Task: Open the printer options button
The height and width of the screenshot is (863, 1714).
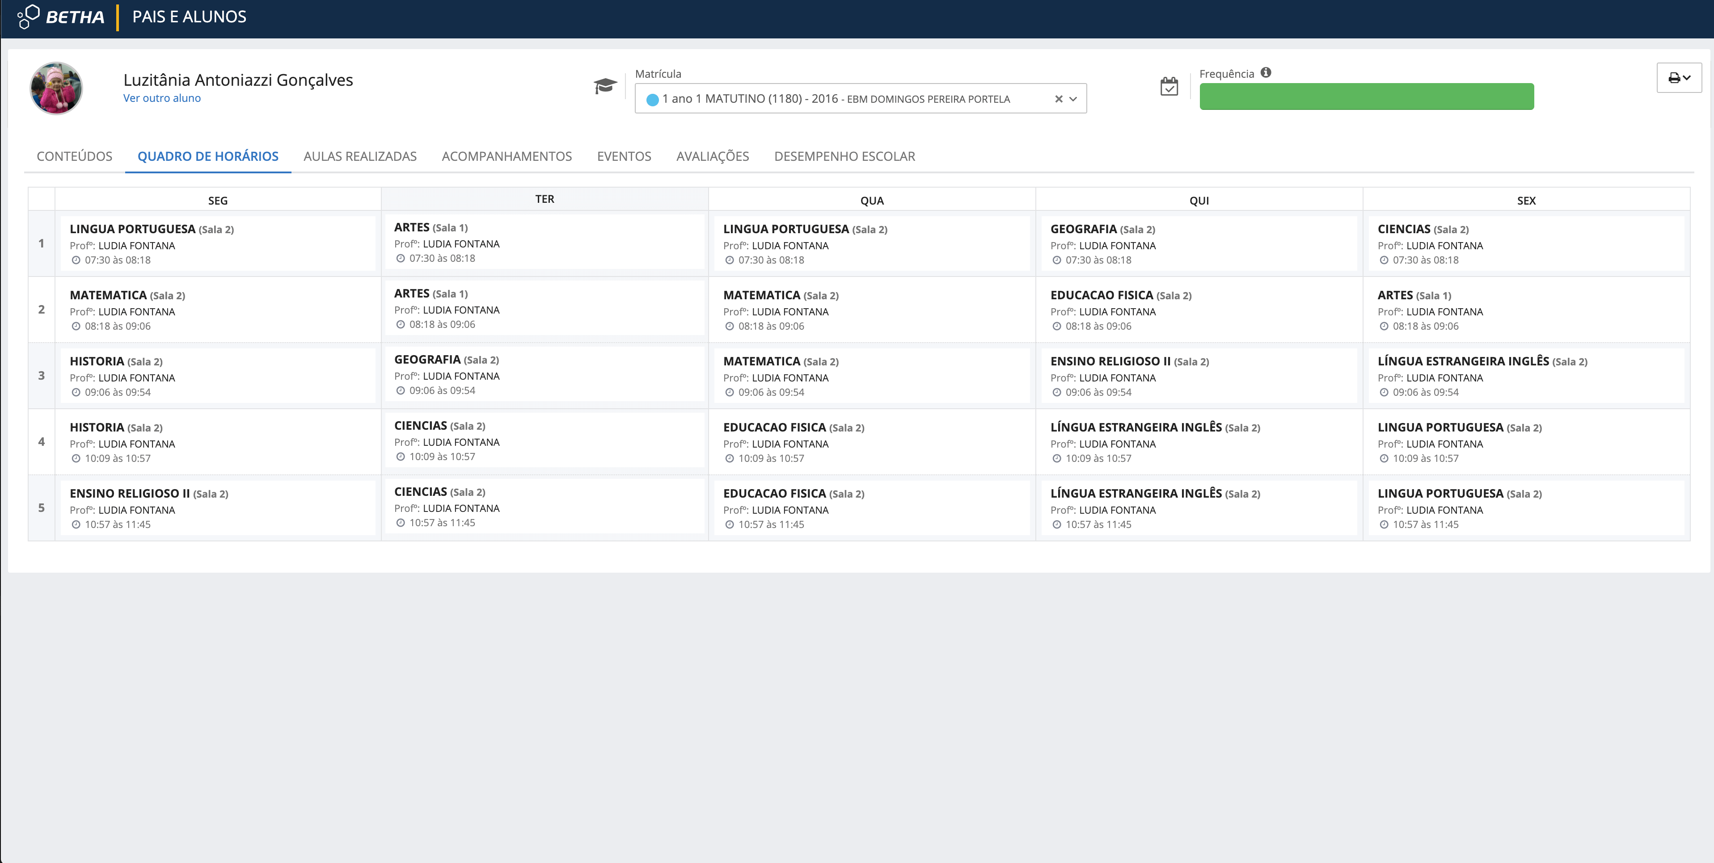Action: pos(1679,78)
